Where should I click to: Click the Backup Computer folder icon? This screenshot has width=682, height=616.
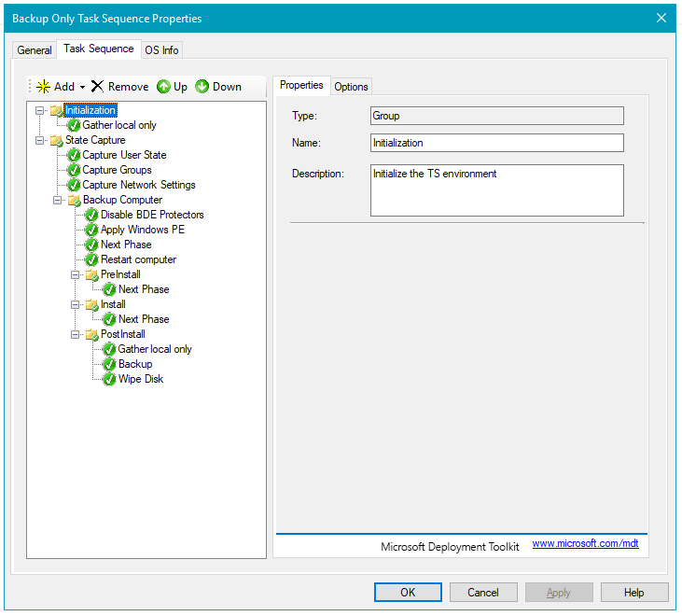74,200
